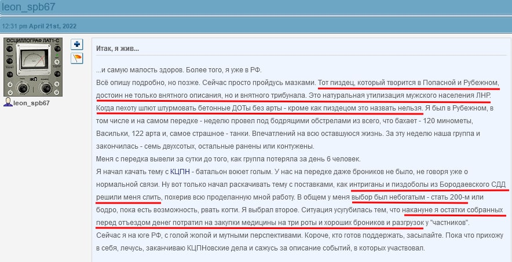Image resolution: width=512 pixels, height=262 pixels.
Task: Open the entry timestamp 12:31 pm April 21st, 2022
Action: pyautogui.click(x=39, y=26)
